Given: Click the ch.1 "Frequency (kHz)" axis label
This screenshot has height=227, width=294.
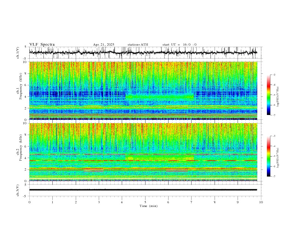Looking at the screenshot, I should pyautogui.click(x=21, y=85).
